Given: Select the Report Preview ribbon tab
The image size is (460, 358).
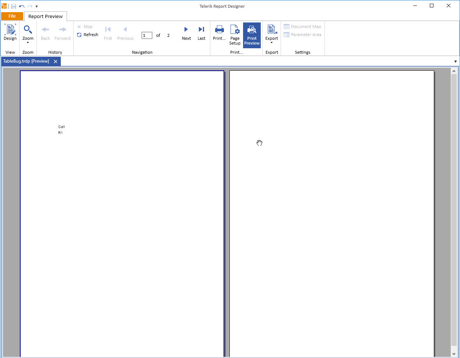Looking at the screenshot, I should (46, 16).
